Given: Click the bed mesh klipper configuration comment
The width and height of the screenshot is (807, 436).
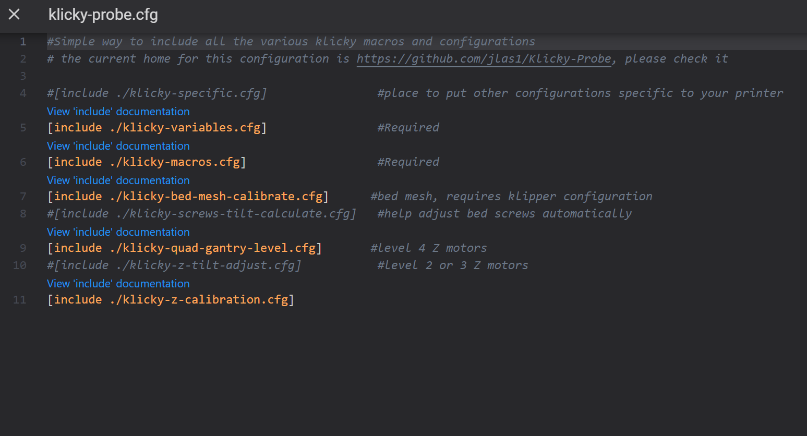Looking at the screenshot, I should (x=511, y=196).
